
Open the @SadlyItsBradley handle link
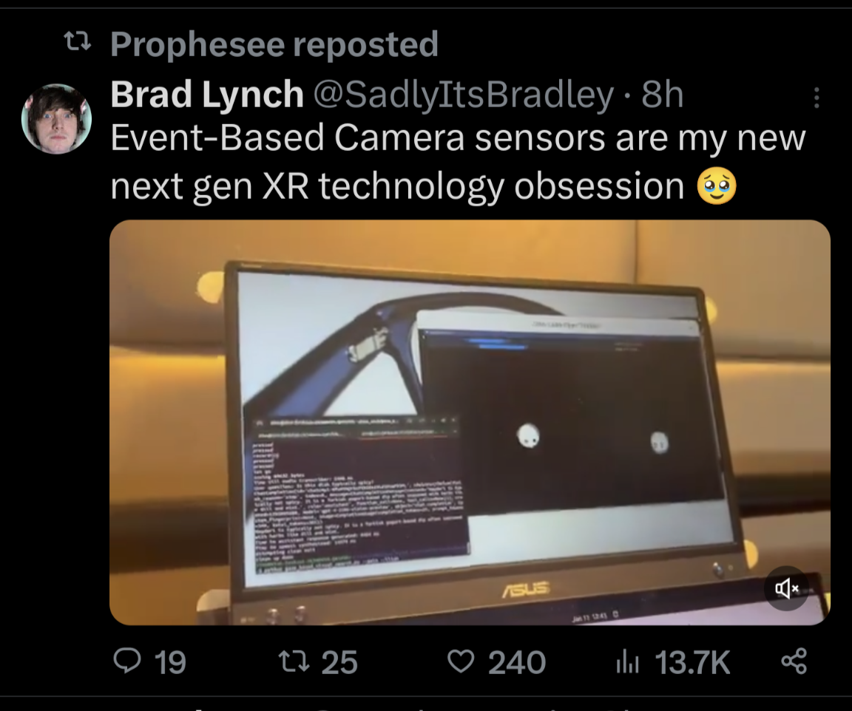tap(464, 95)
